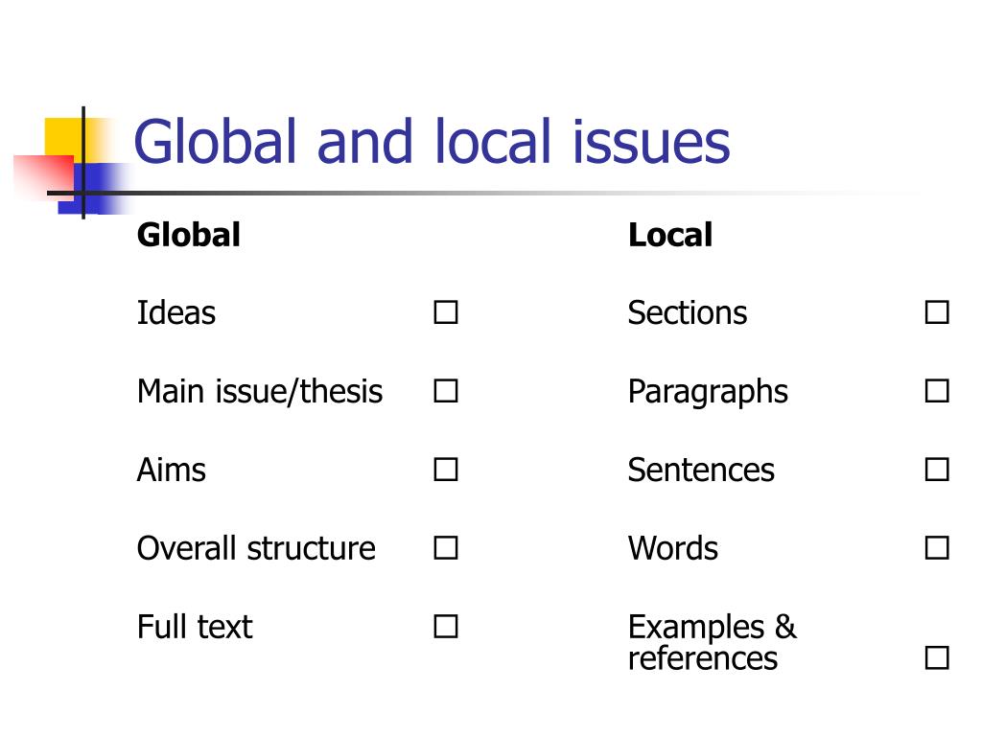Tick the Examples & references checkbox
The width and height of the screenshot is (982, 736).
coord(937,657)
